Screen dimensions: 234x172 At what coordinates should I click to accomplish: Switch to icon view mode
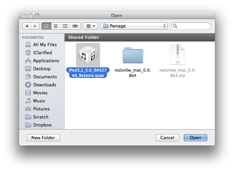click(x=47, y=26)
